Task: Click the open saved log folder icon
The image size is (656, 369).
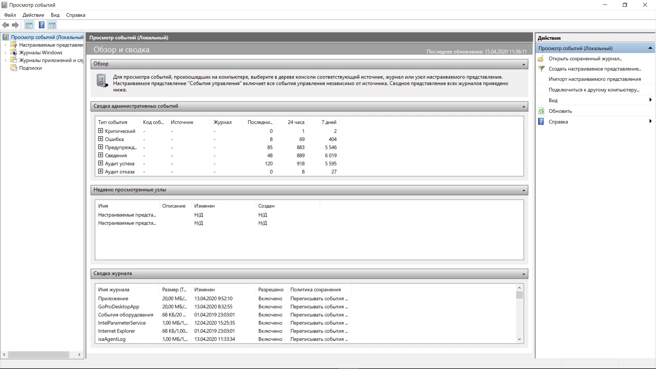Action: 541,59
